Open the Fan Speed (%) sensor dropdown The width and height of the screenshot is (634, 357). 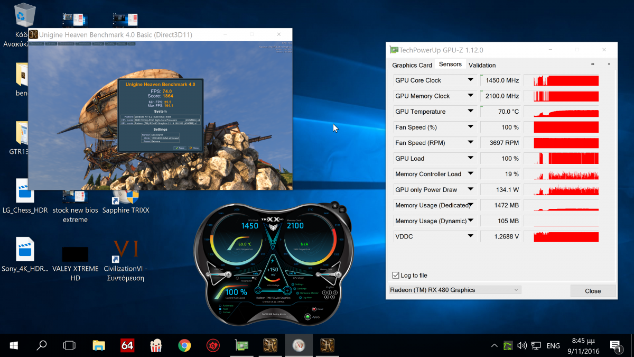(x=470, y=127)
